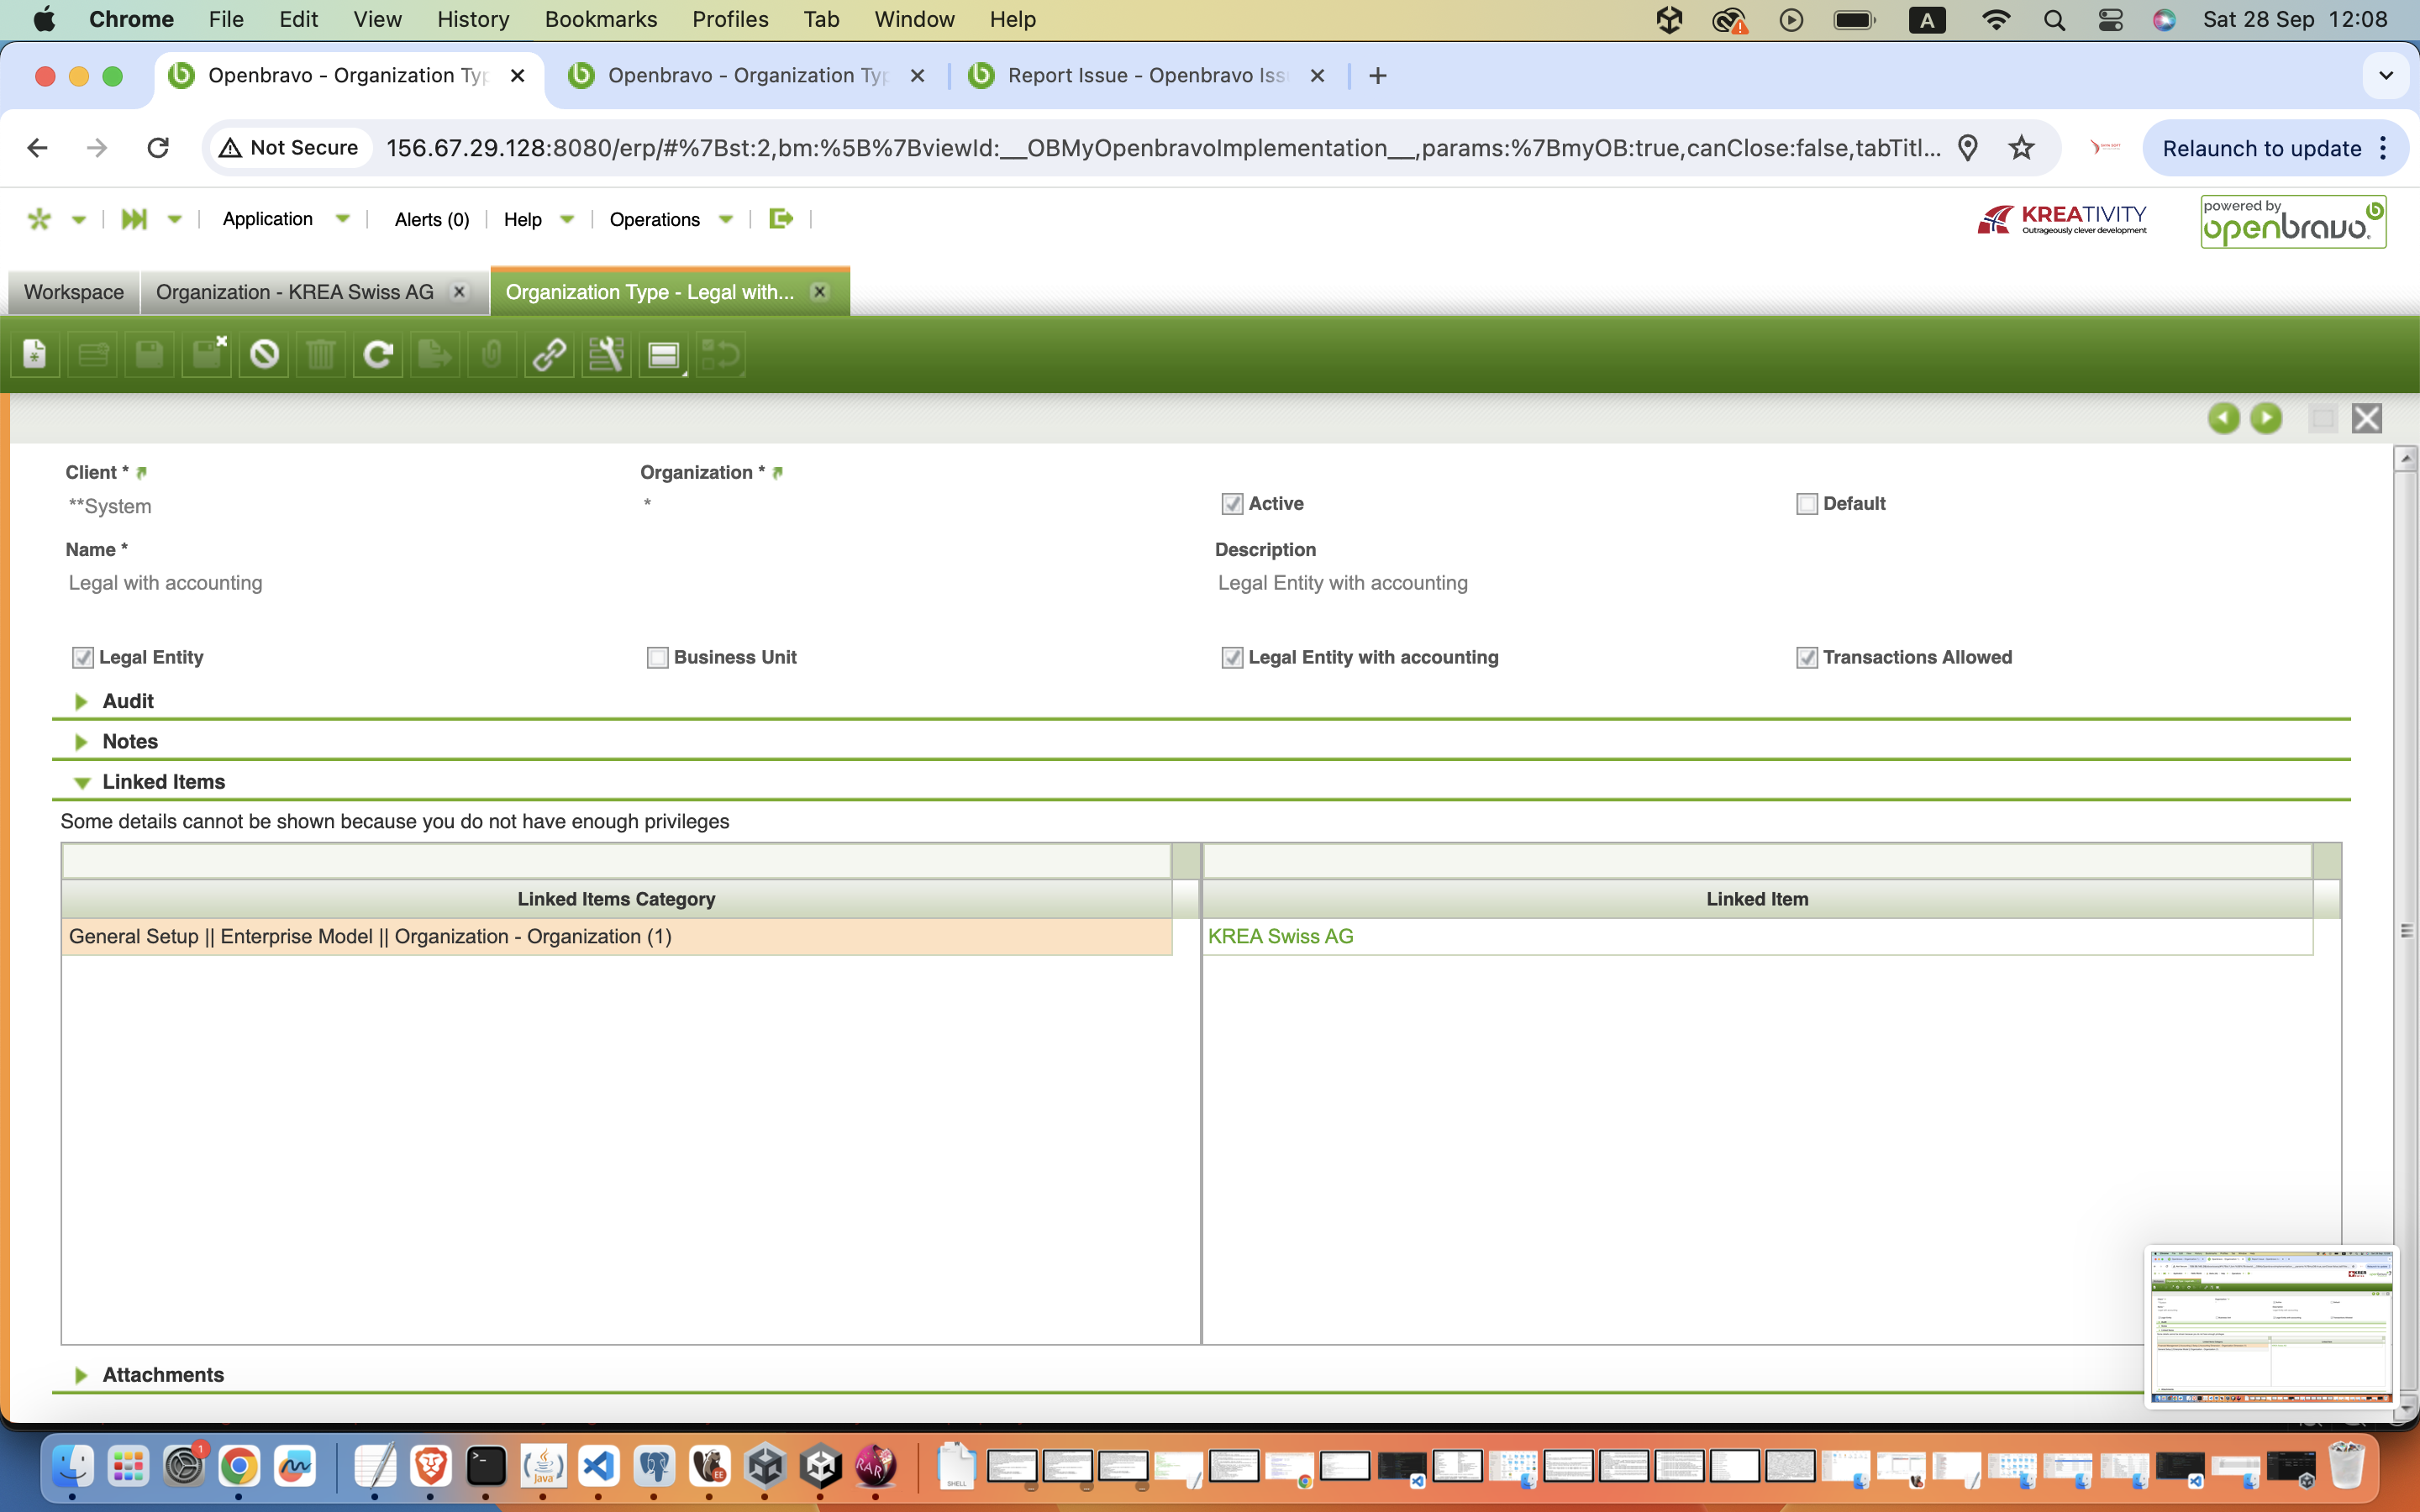2420x1512 pixels.
Task: Toggle the Business Unit checkbox
Action: coord(657,657)
